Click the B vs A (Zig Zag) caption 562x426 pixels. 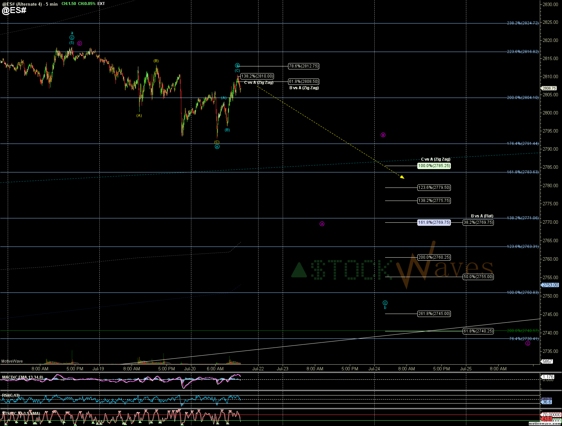pyautogui.click(x=304, y=88)
